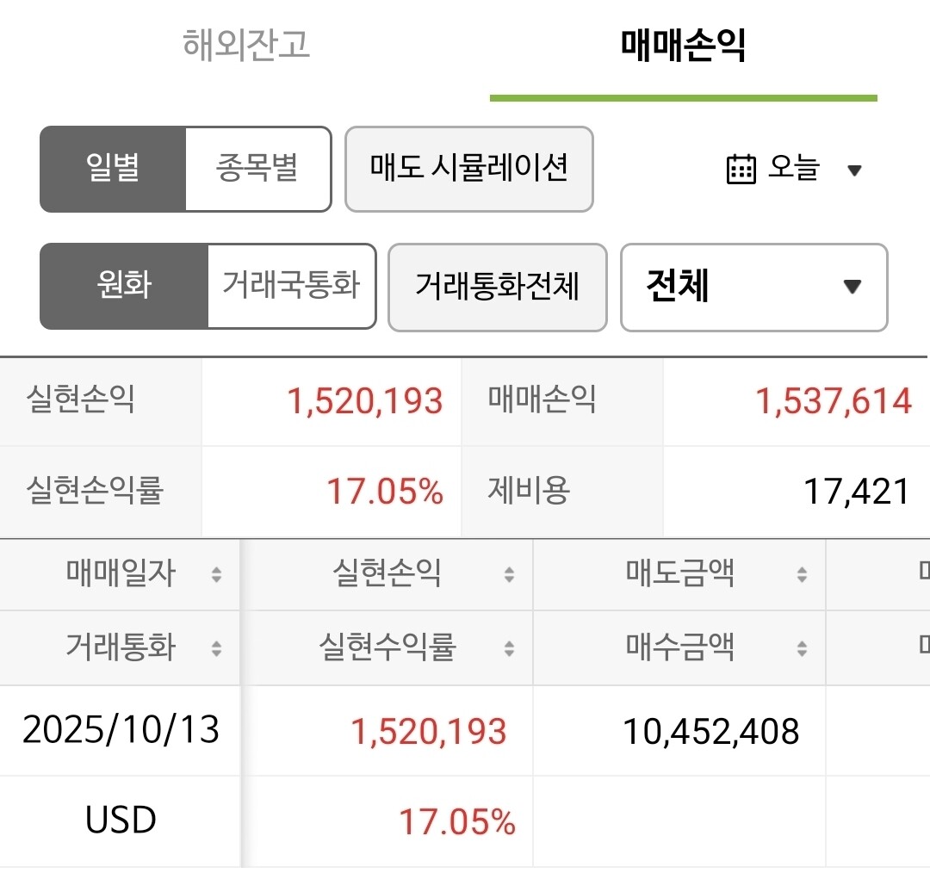This screenshot has width=930, height=873.
Task: Sort by 매매일자 column arrows
Action: (x=216, y=574)
